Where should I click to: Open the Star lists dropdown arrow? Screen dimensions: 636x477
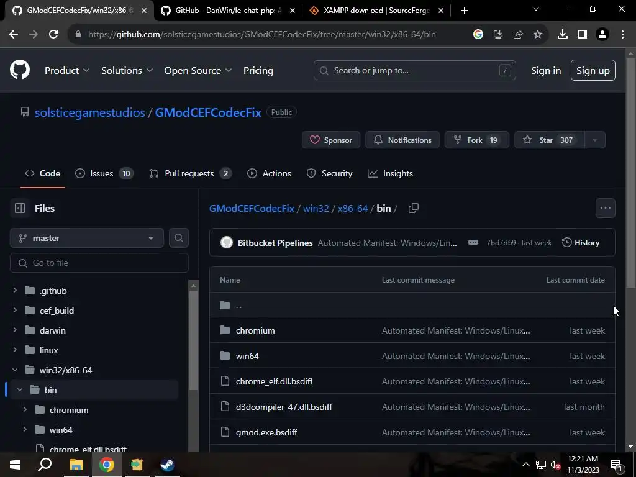coord(594,140)
